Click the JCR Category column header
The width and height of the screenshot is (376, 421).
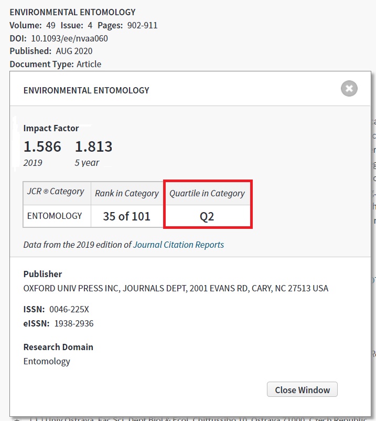pos(56,192)
